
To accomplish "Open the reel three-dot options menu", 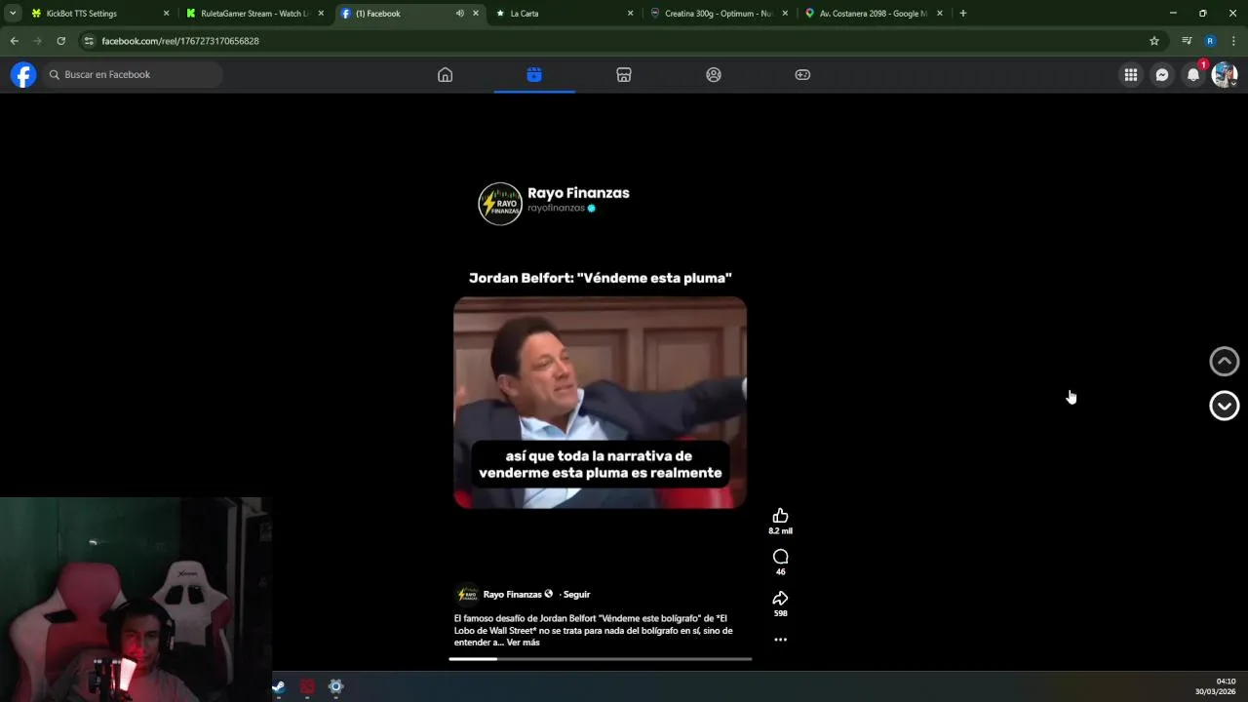I will click(780, 640).
